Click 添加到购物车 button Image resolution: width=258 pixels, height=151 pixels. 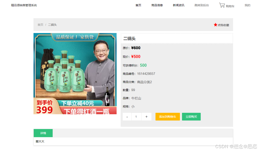coord(168,117)
